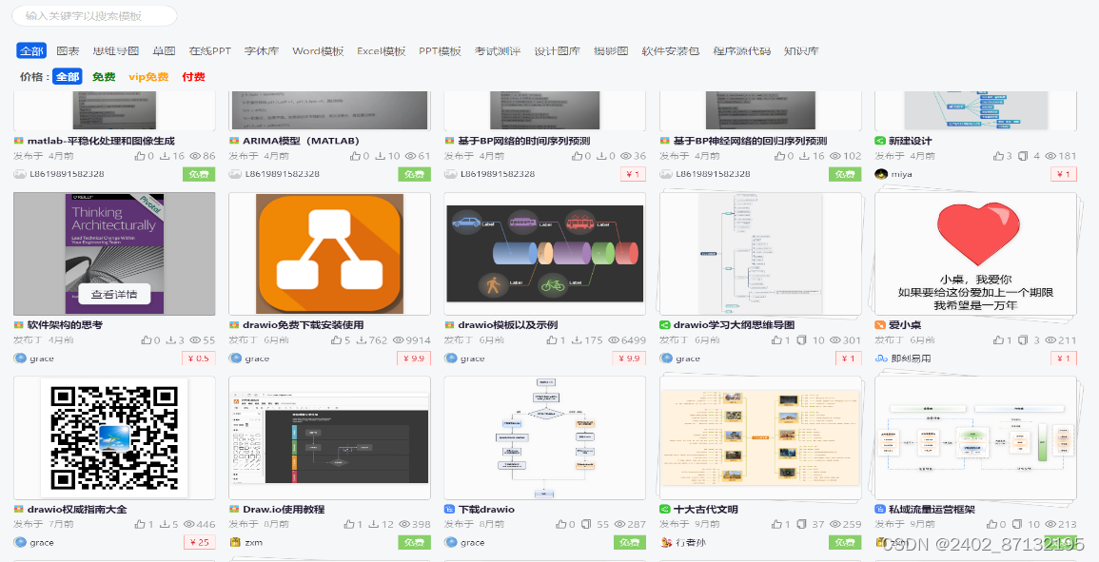Screen dimensions: 1099x562
Task: Click copy count icon on 新建设计
Action: (x=1023, y=156)
